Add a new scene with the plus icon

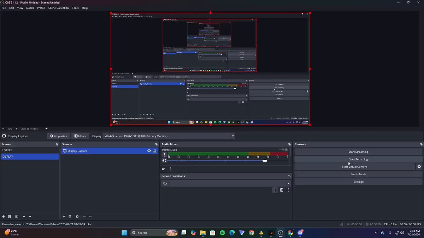coord(4,216)
